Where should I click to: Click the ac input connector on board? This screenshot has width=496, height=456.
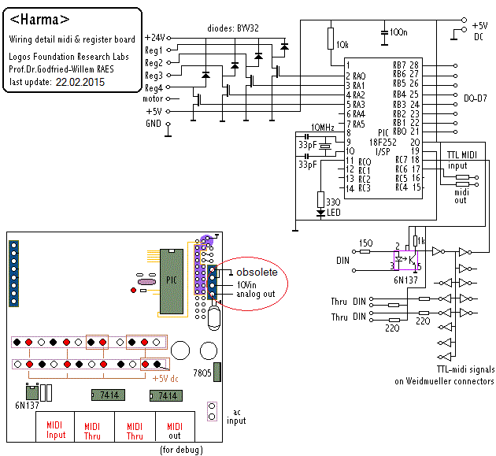click(x=211, y=410)
